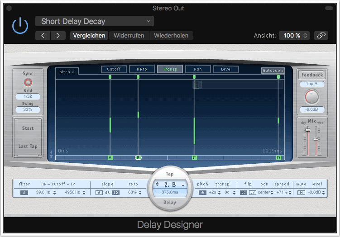This screenshot has height=237, width=340.
Task: Toggle the Feedback button
Action: pyautogui.click(x=312, y=75)
